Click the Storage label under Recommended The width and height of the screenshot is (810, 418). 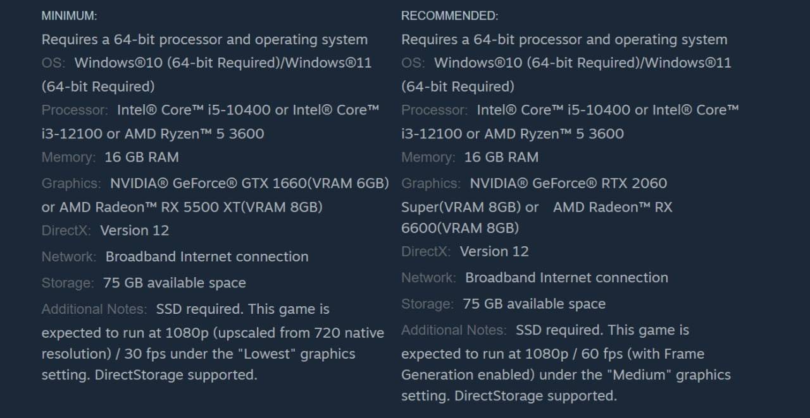point(427,304)
